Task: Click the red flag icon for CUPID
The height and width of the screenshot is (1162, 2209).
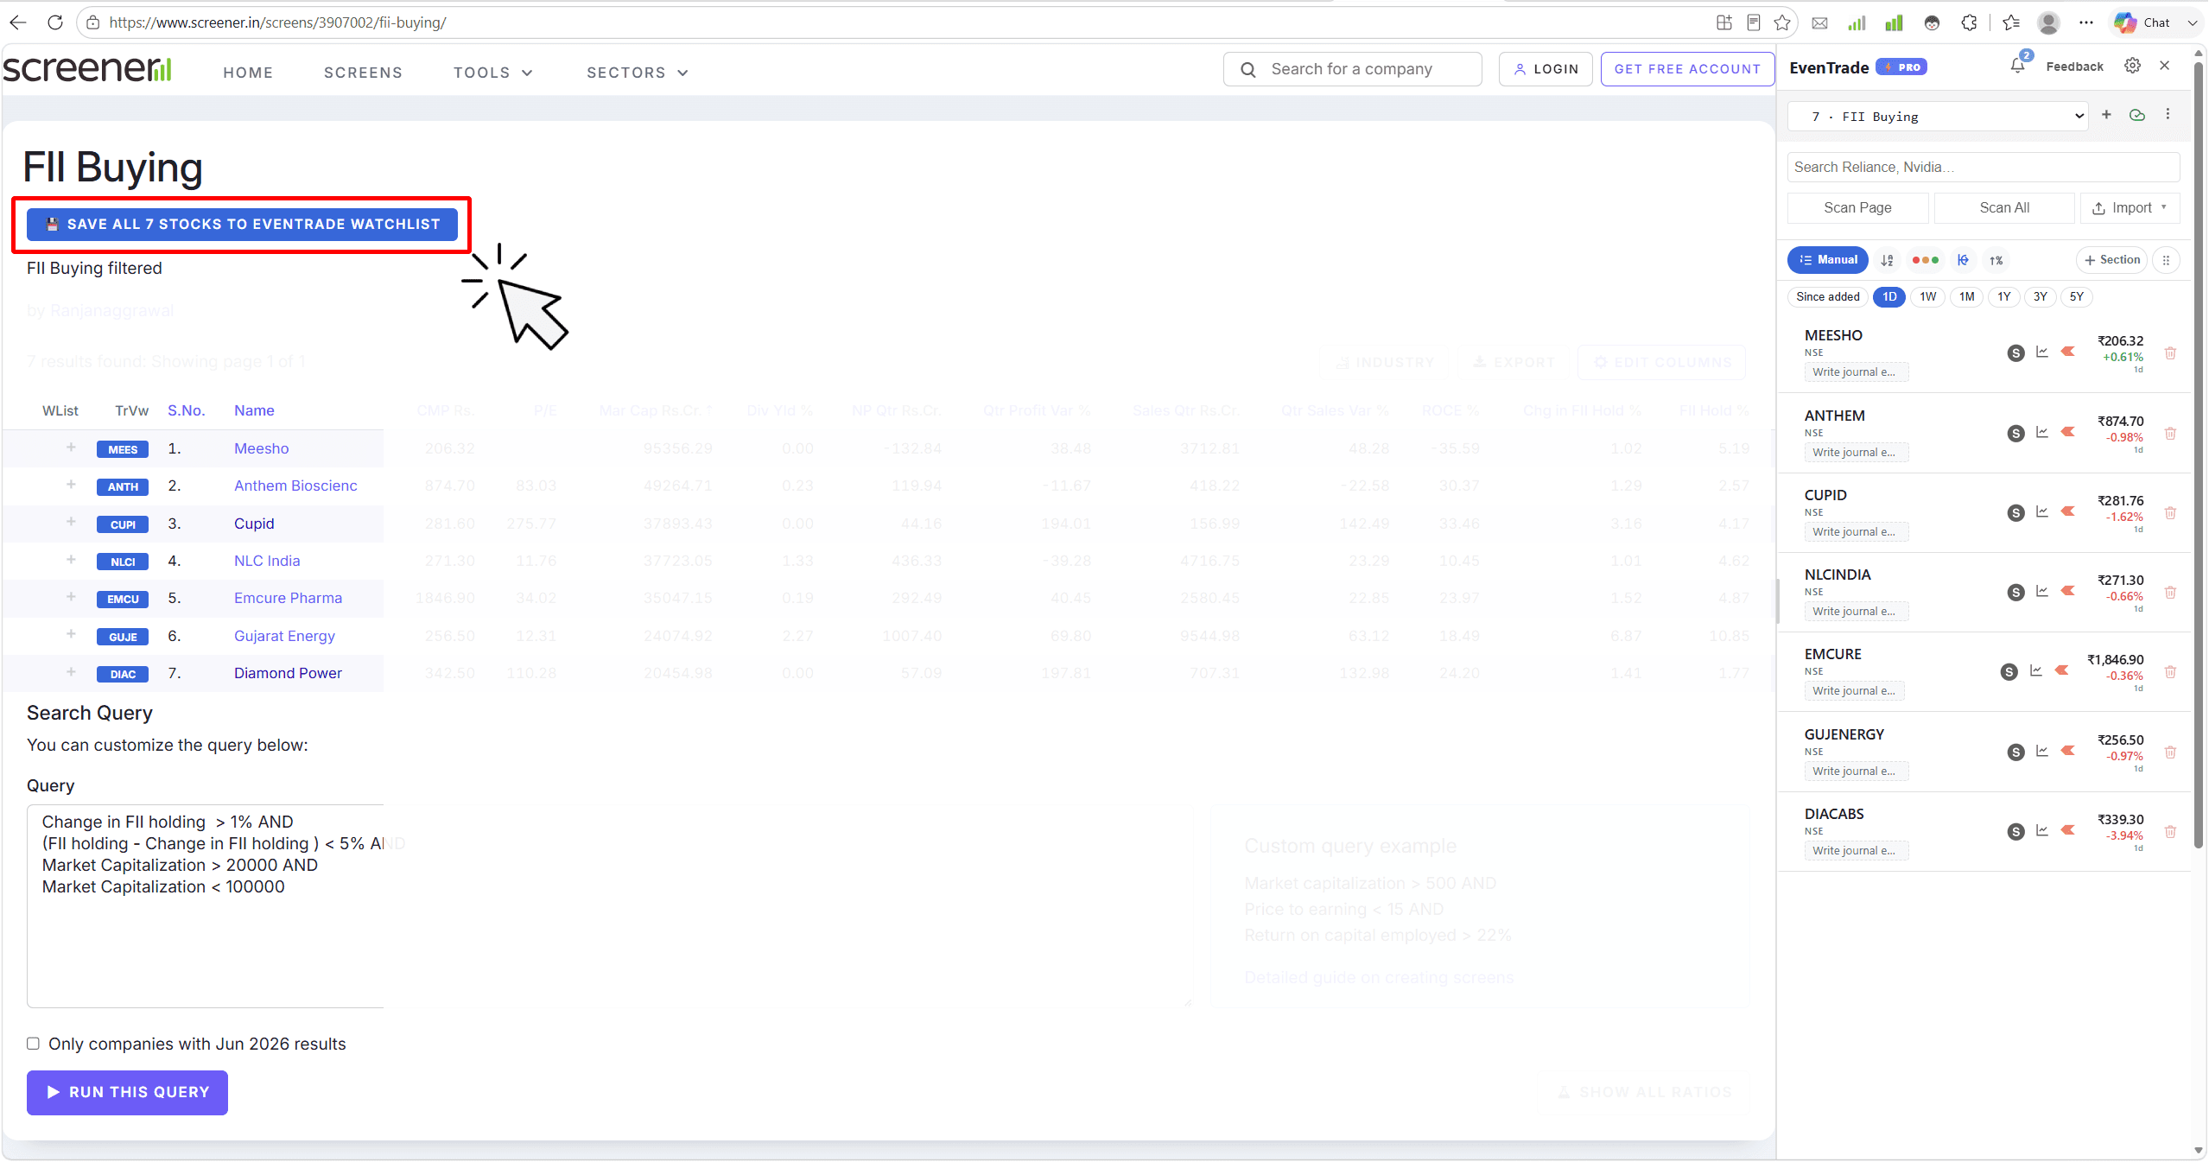Action: (x=2068, y=511)
